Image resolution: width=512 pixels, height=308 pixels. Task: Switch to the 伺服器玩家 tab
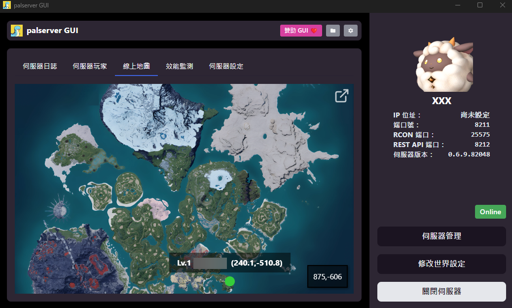pyautogui.click(x=90, y=66)
